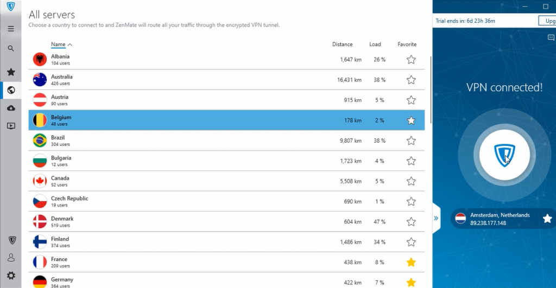Select the Belgium server name
This screenshot has width=556, height=288.
tap(61, 117)
